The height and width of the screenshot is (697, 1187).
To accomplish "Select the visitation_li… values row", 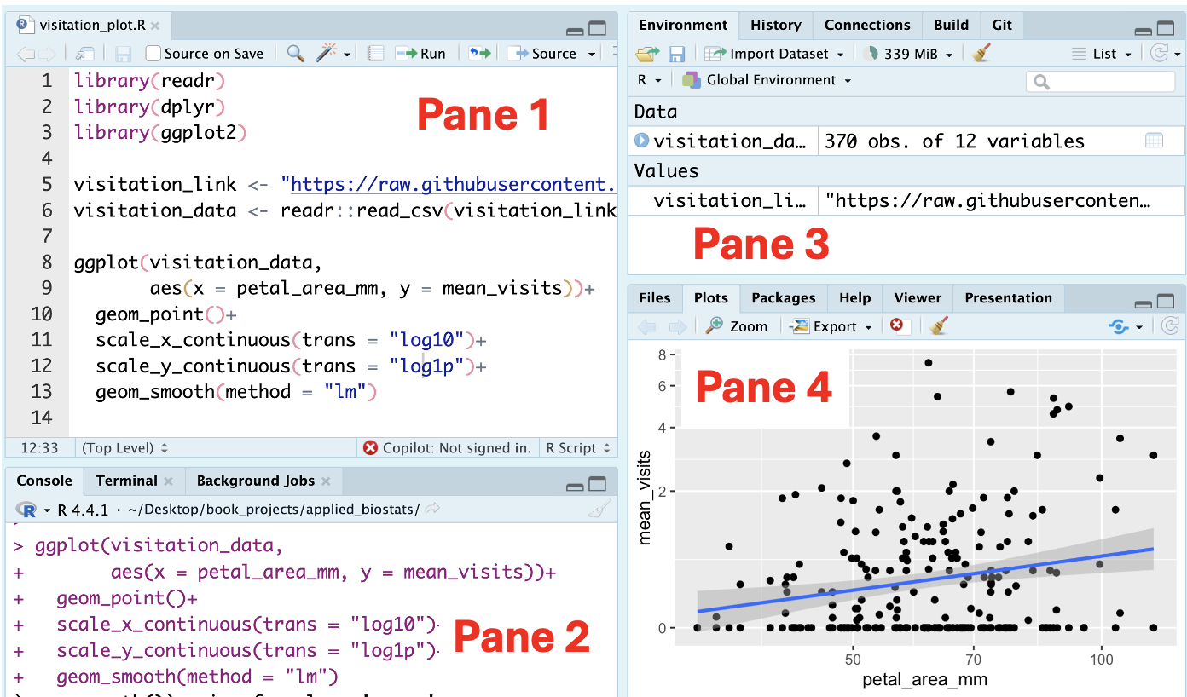I will tap(906, 201).
